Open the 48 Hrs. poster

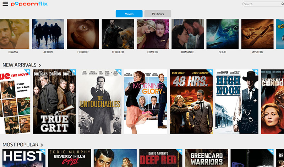click(191, 102)
